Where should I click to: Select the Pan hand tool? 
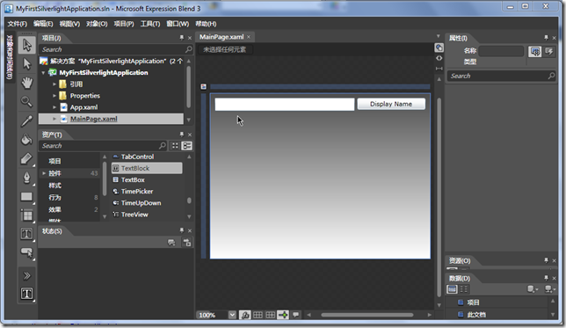point(26,83)
